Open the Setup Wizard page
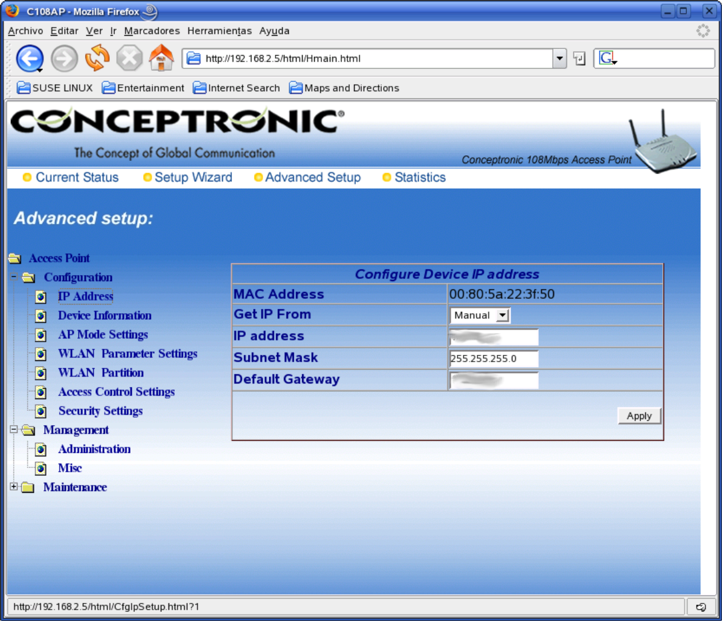The width and height of the screenshot is (722, 621). [193, 177]
